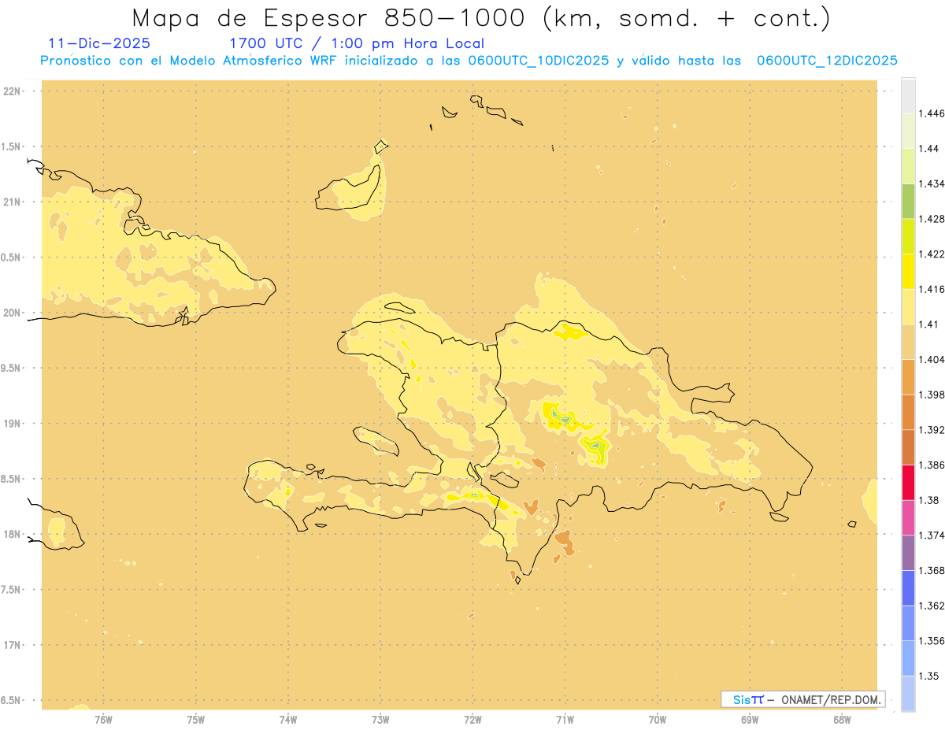Click the latitude label '19N'
Image resolution: width=945 pixels, height=730 pixels.
point(12,423)
